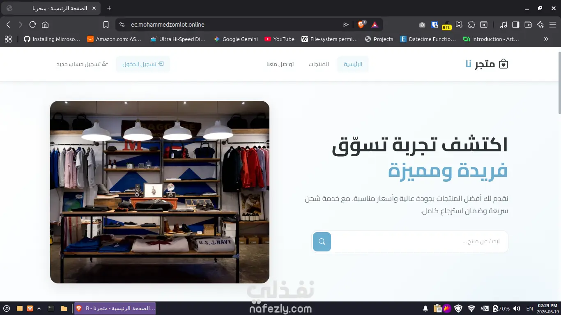Click the address bar URL ec.mohammedzomlot.online

pyautogui.click(x=168, y=25)
